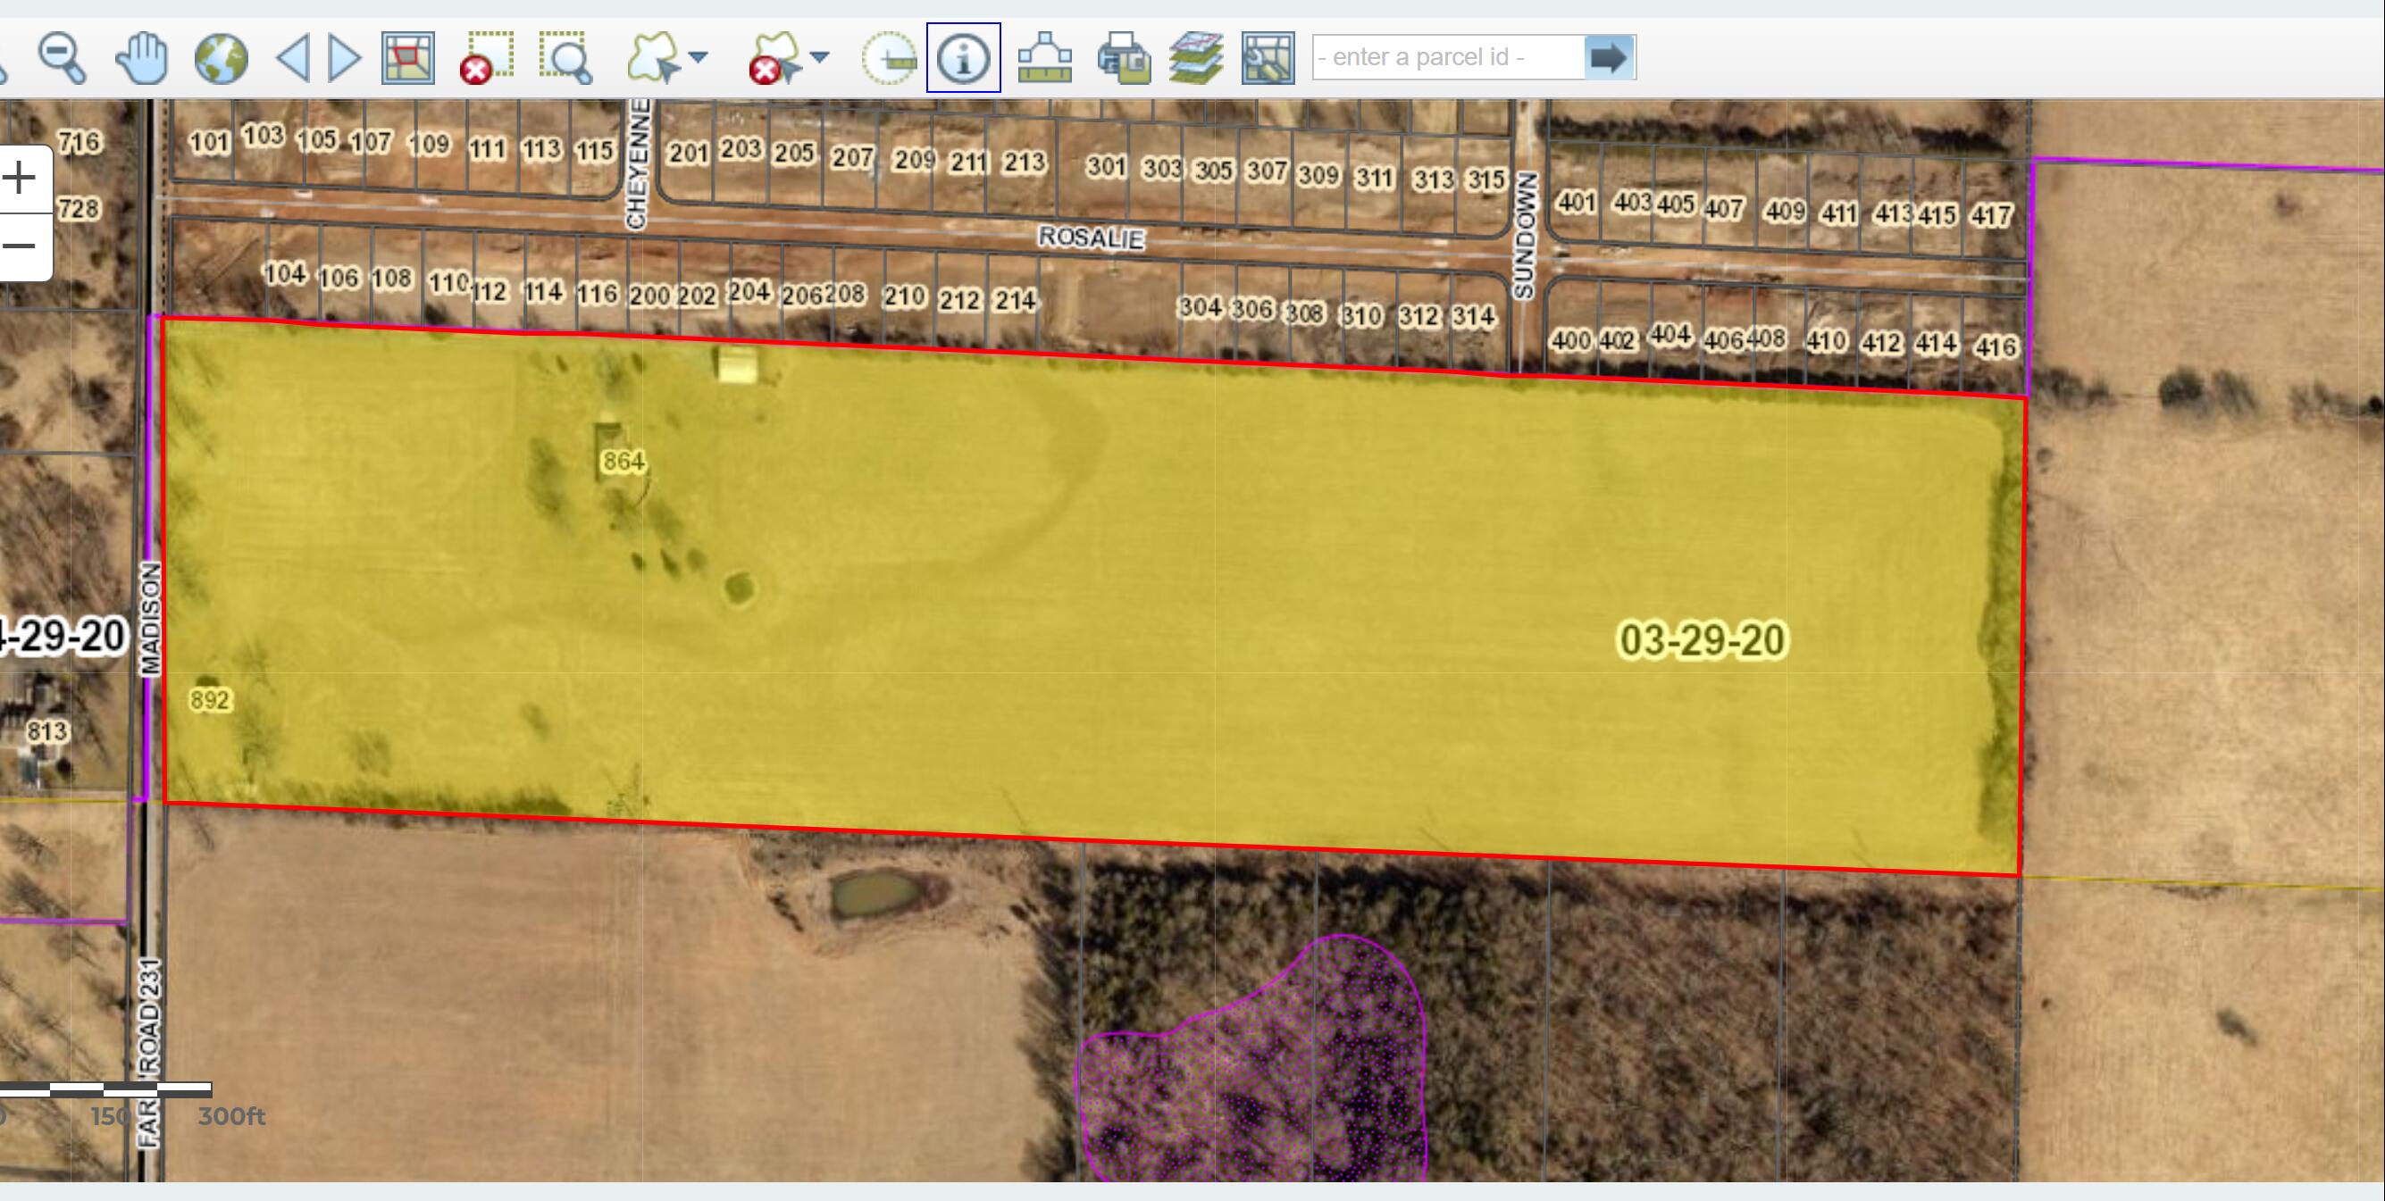Zoom out with the minus button
Screen dimensions: 2385x1201
(x=20, y=247)
